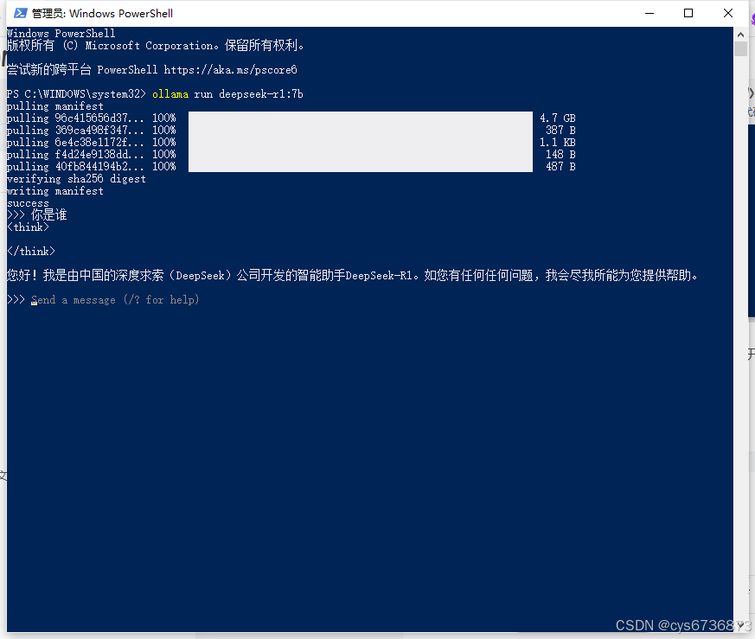
Task: Click the https://aka.ms/pscore6 URL text
Action: coord(230,70)
